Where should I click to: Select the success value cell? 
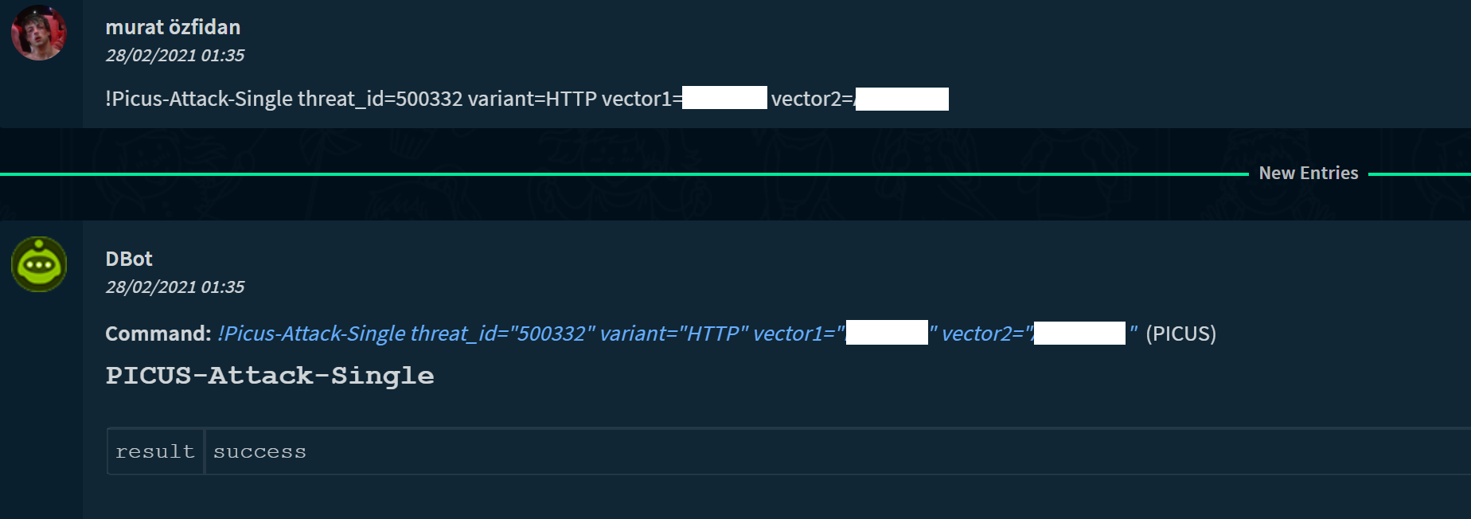pyautogui.click(x=259, y=452)
